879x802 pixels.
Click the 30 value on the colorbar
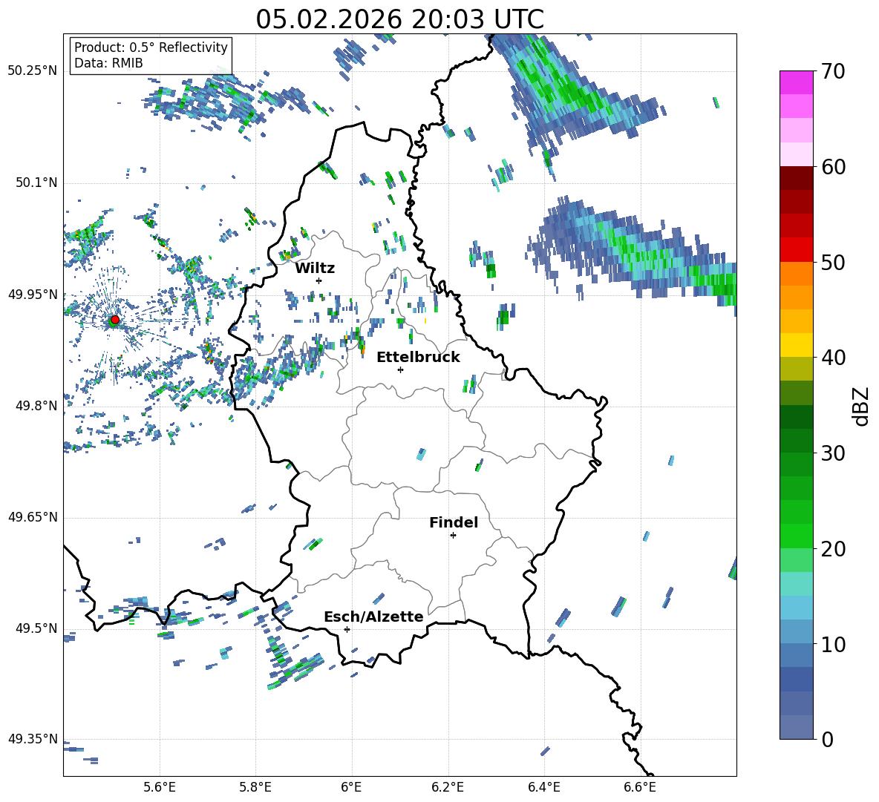[833, 453]
